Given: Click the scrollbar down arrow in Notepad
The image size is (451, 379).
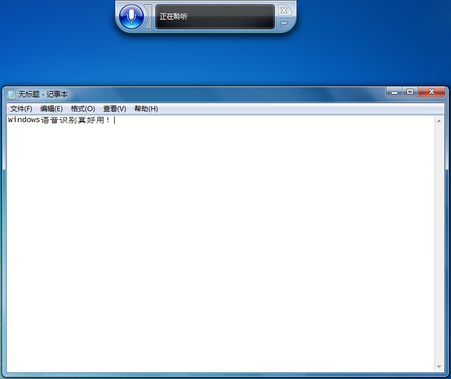Looking at the screenshot, I should pos(439,367).
